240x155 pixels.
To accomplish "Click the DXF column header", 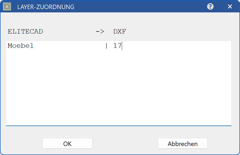I will 119,31.
